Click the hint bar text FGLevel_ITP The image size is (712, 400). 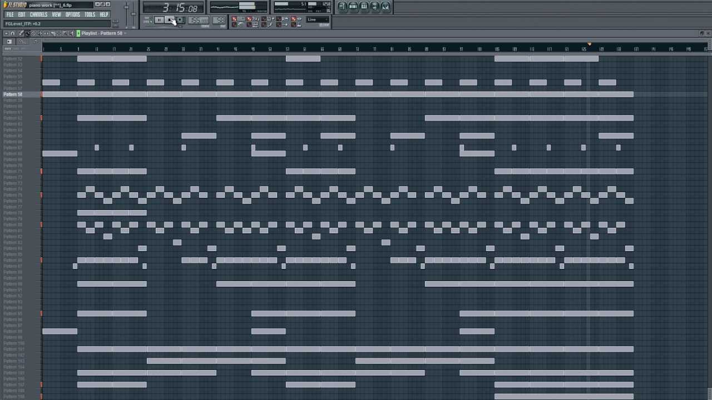pyautogui.click(x=23, y=24)
